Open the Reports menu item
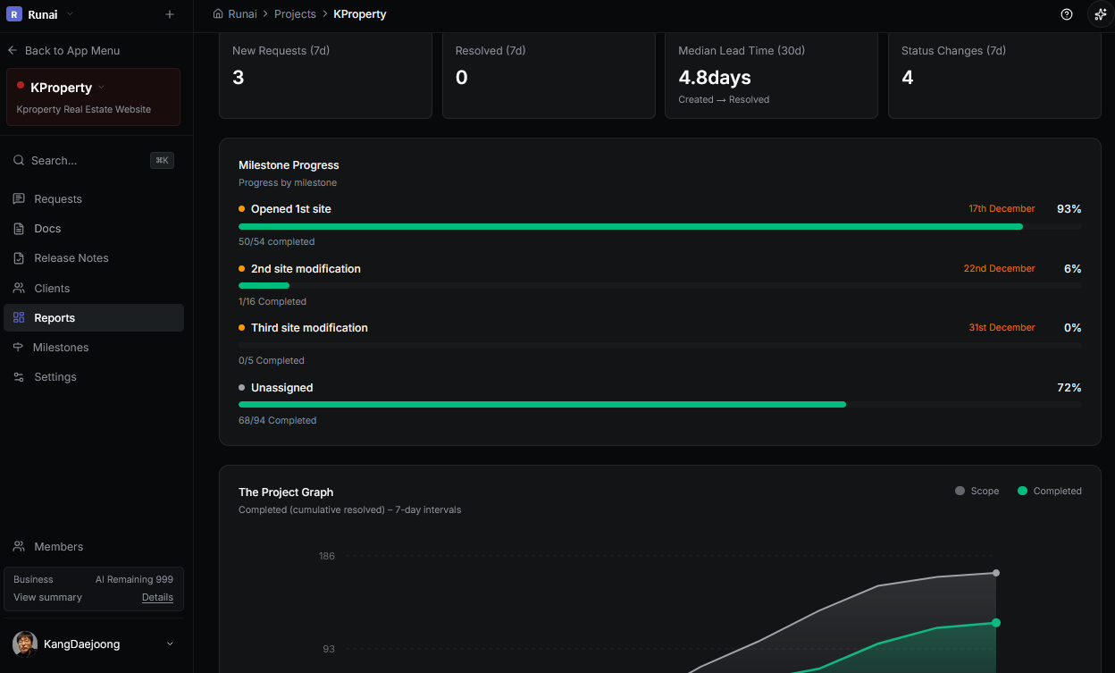 tap(54, 318)
